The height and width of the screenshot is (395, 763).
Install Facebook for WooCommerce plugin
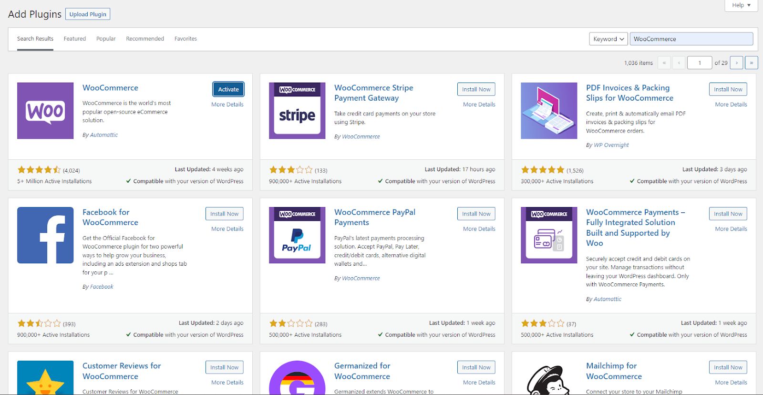click(x=224, y=214)
